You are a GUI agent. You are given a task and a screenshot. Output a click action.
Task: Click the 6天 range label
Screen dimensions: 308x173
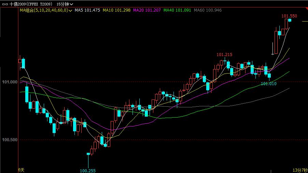[22, 170]
